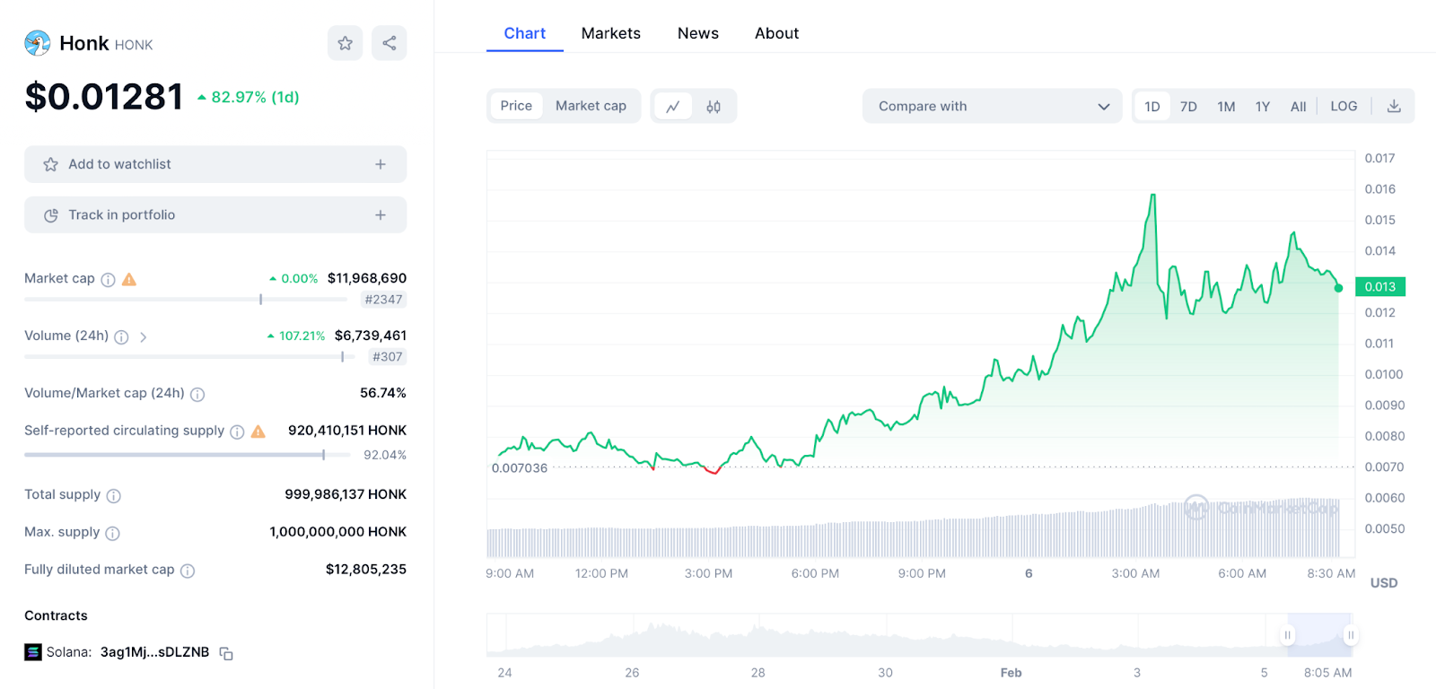Viewport: 1436px width, 689px height.
Task: Click the USD currency label
Action: (x=1384, y=583)
